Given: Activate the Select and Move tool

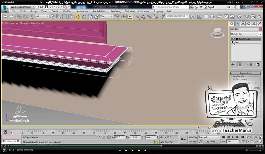Looking at the screenshot, I should pyautogui.click(x=78, y=17).
